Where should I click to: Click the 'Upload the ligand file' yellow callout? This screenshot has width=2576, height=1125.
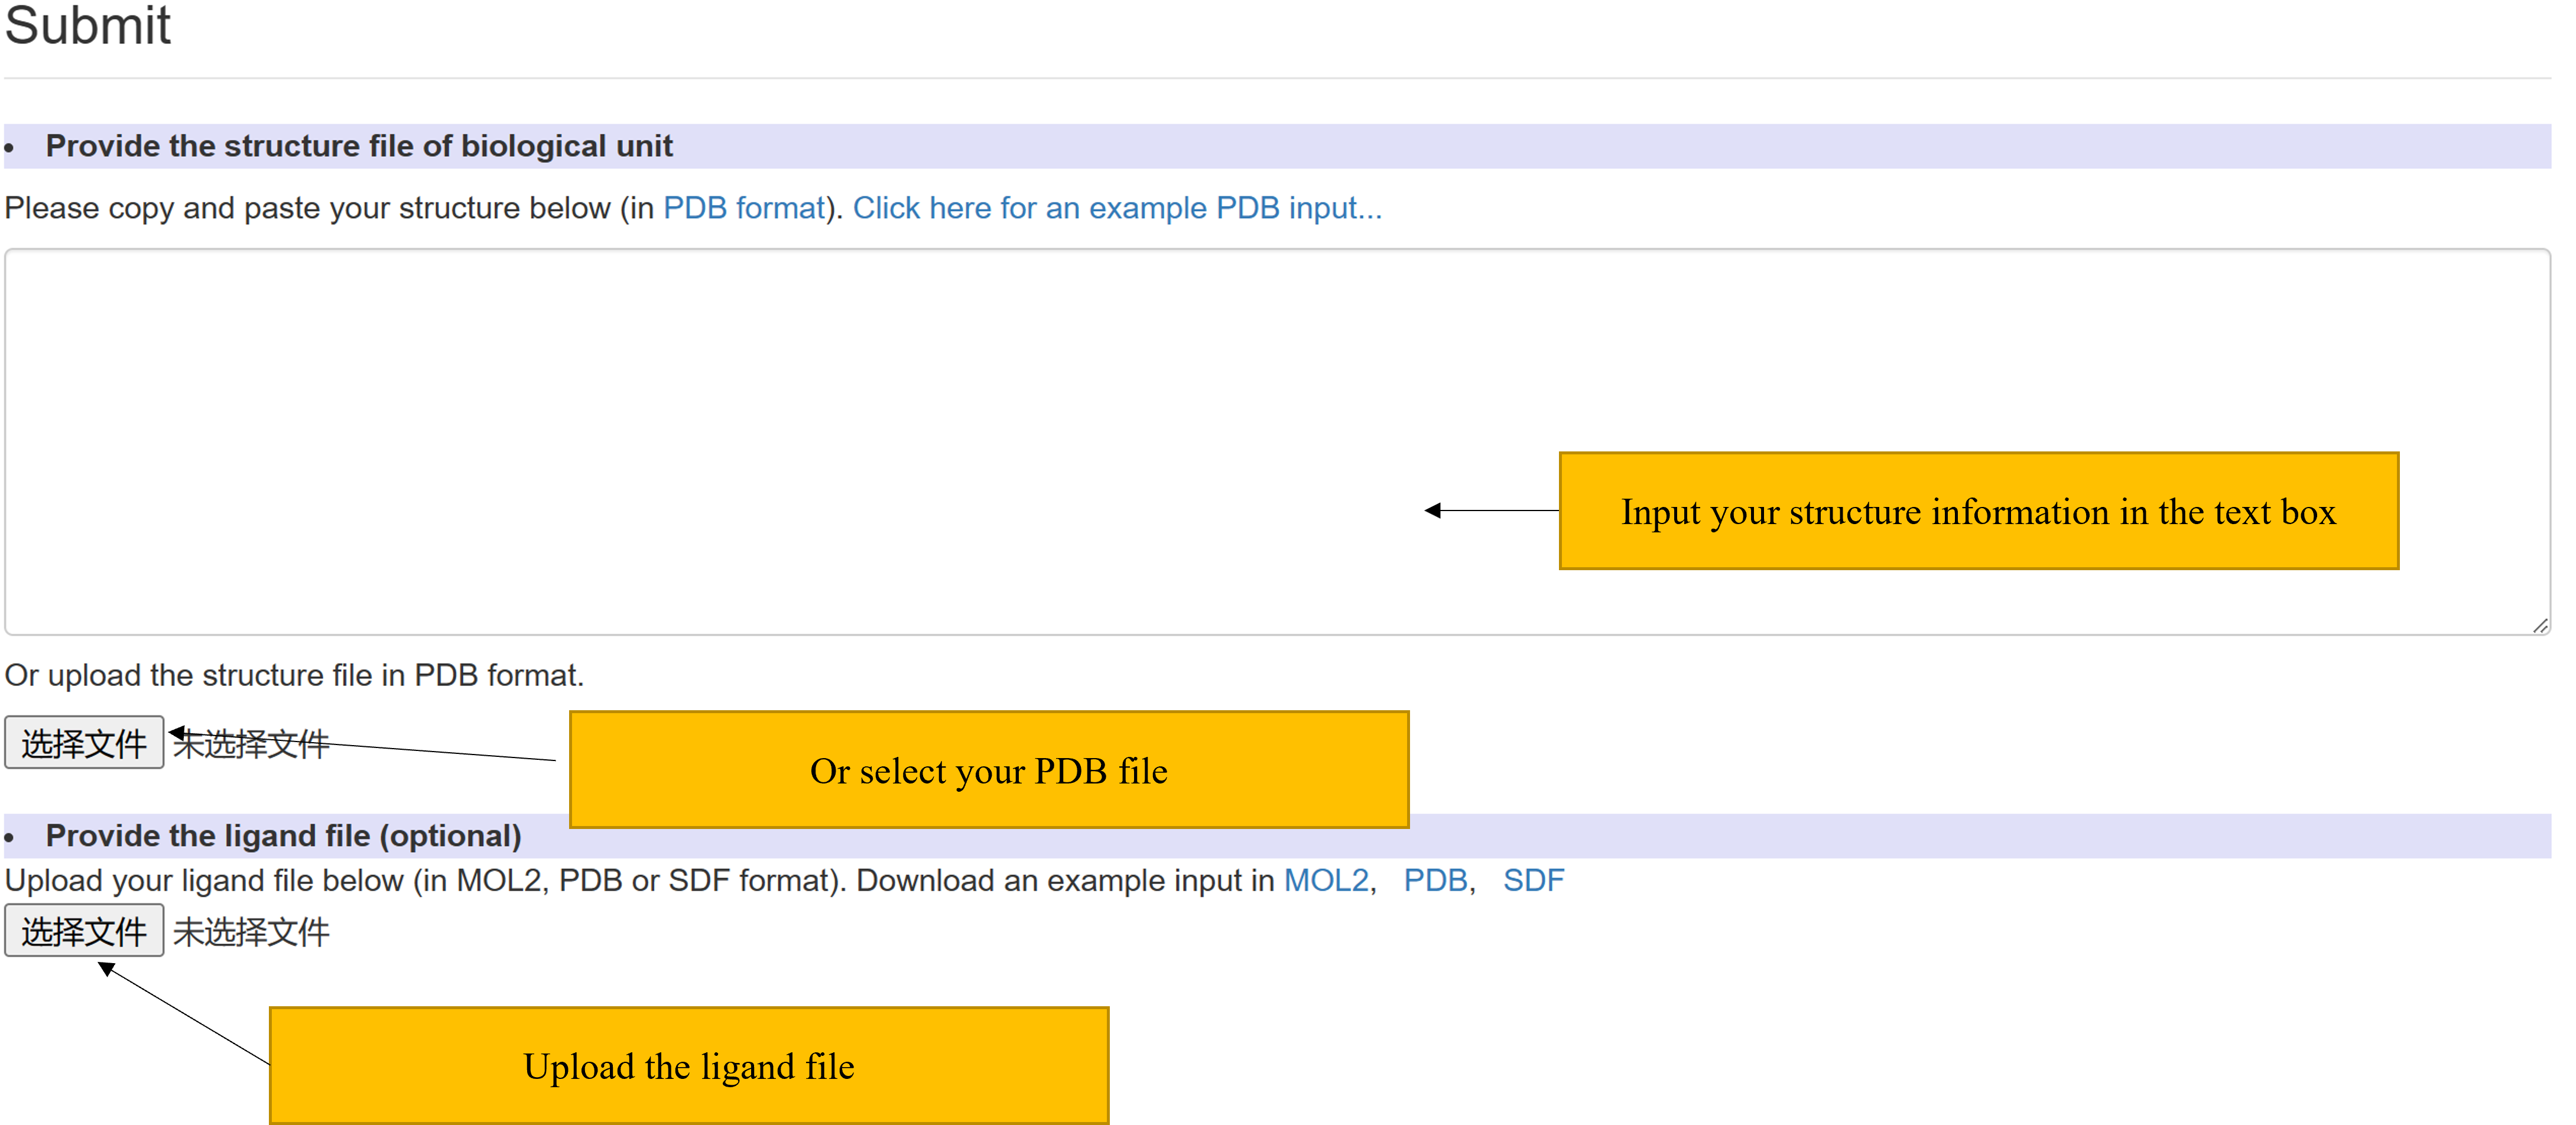coord(689,1066)
